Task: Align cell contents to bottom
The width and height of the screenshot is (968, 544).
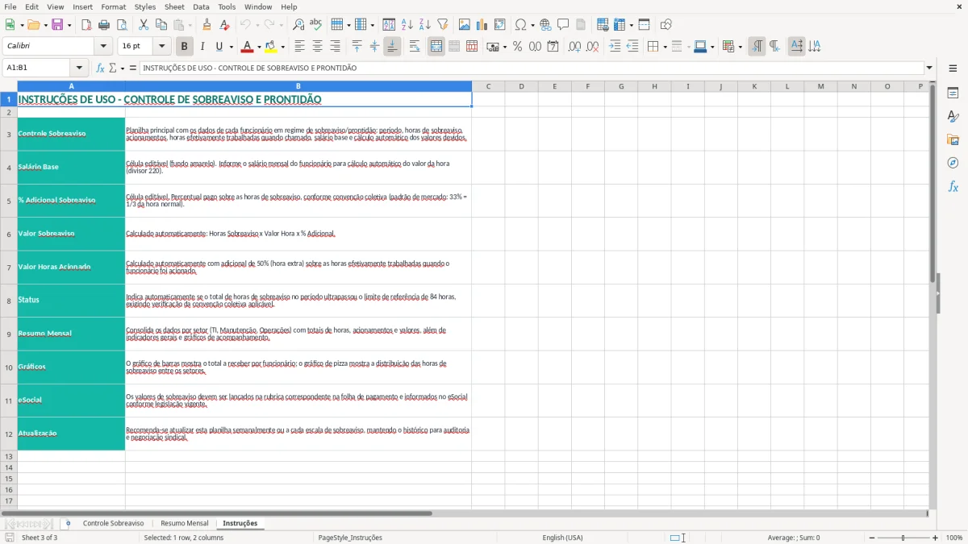Action: 392,47
